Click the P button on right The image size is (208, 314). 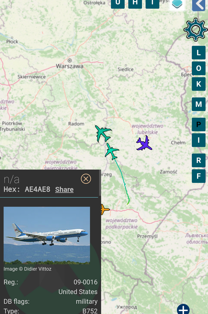point(198,124)
